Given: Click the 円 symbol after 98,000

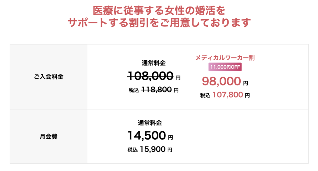Looking at the screenshot, I should point(245,83).
